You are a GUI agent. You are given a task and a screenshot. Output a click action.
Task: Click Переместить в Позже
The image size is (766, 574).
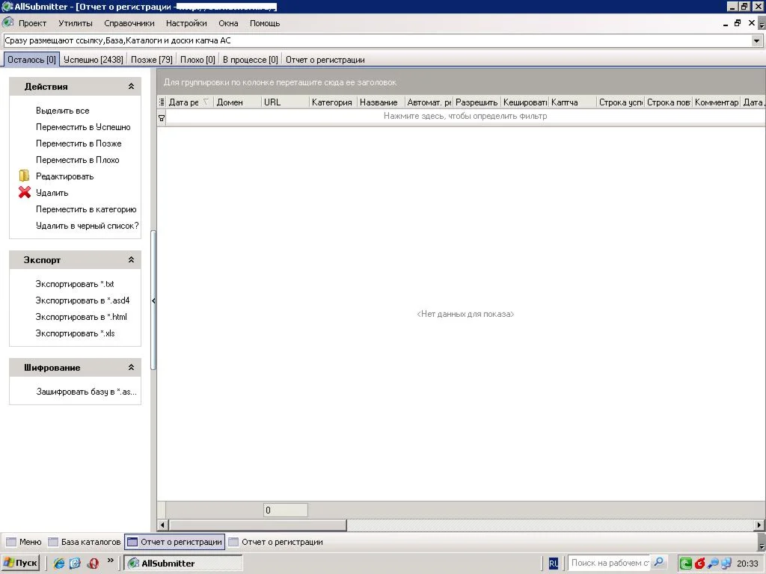79,143
